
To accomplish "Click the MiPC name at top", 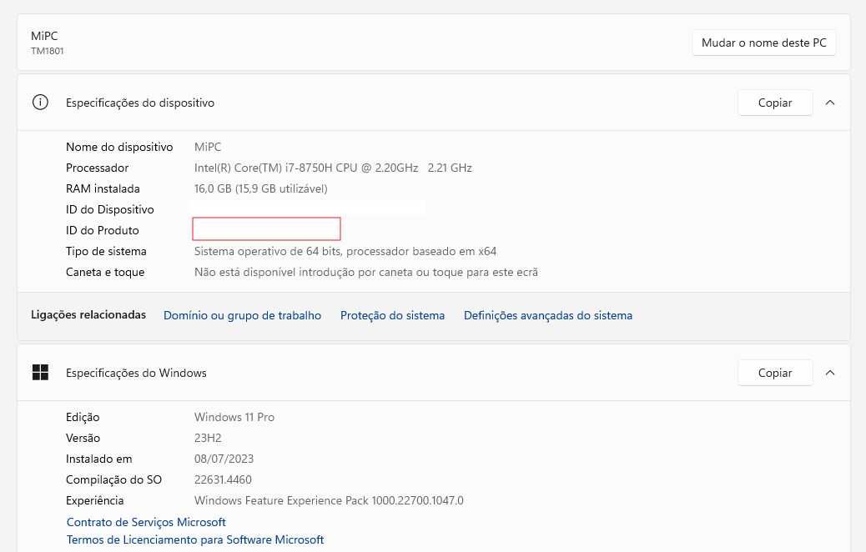I will [44, 36].
